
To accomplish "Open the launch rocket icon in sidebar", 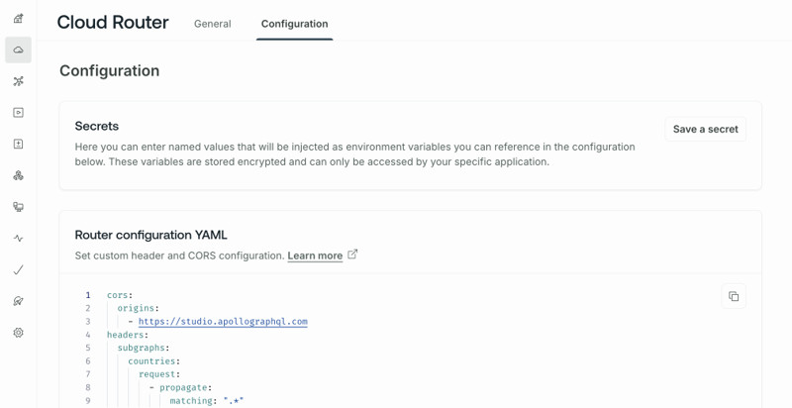I will pos(18,18).
